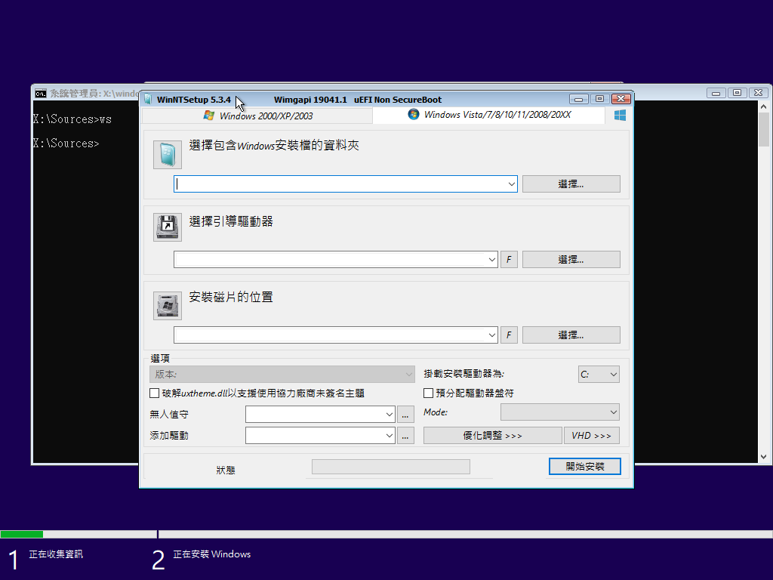Expand the boot drive selection dropdown
The image size is (773, 580).
click(x=491, y=260)
